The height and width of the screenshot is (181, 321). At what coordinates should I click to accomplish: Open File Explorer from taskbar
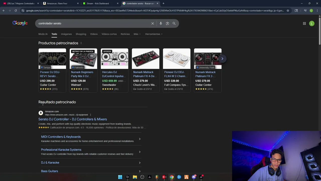pos(135,177)
